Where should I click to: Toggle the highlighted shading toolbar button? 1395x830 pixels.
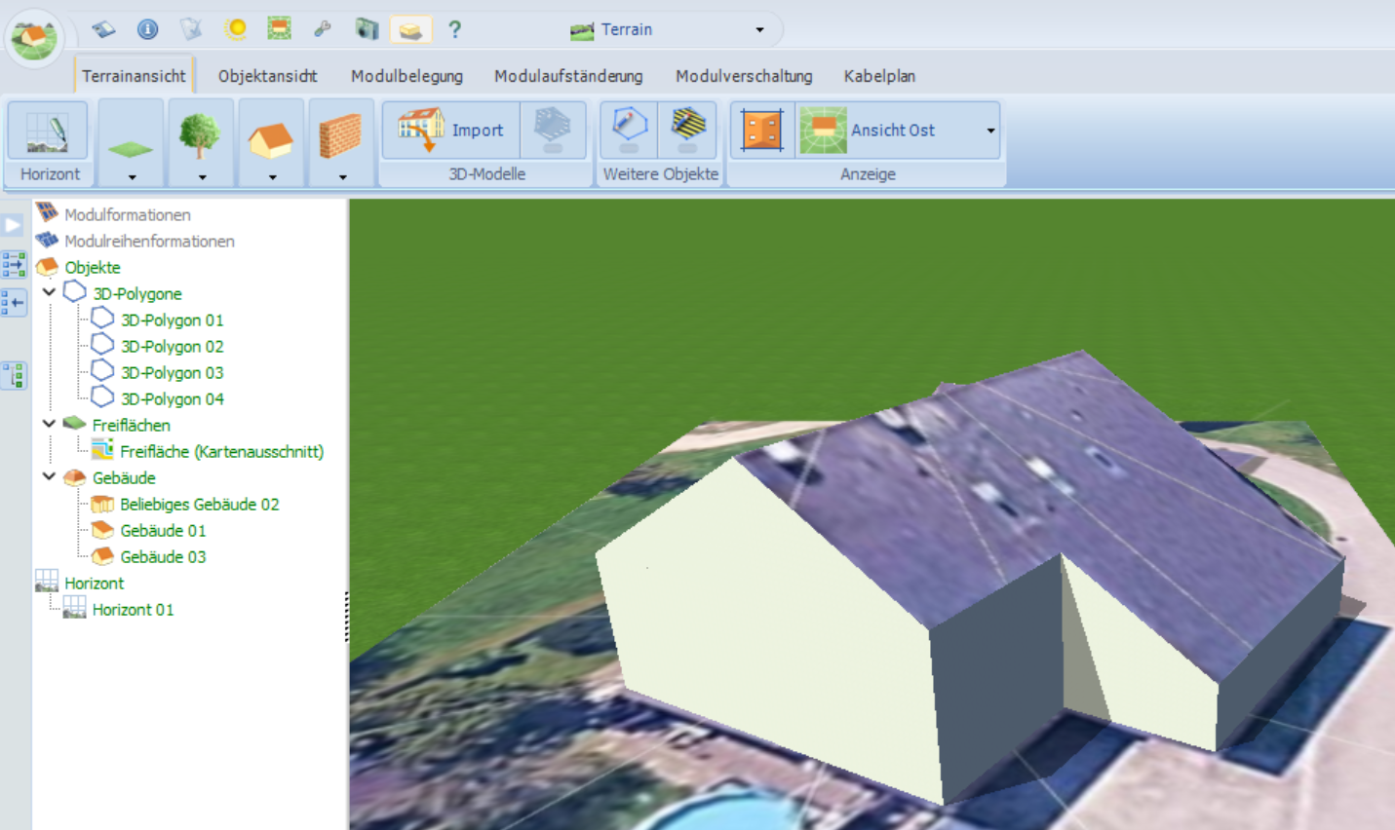[x=410, y=29]
